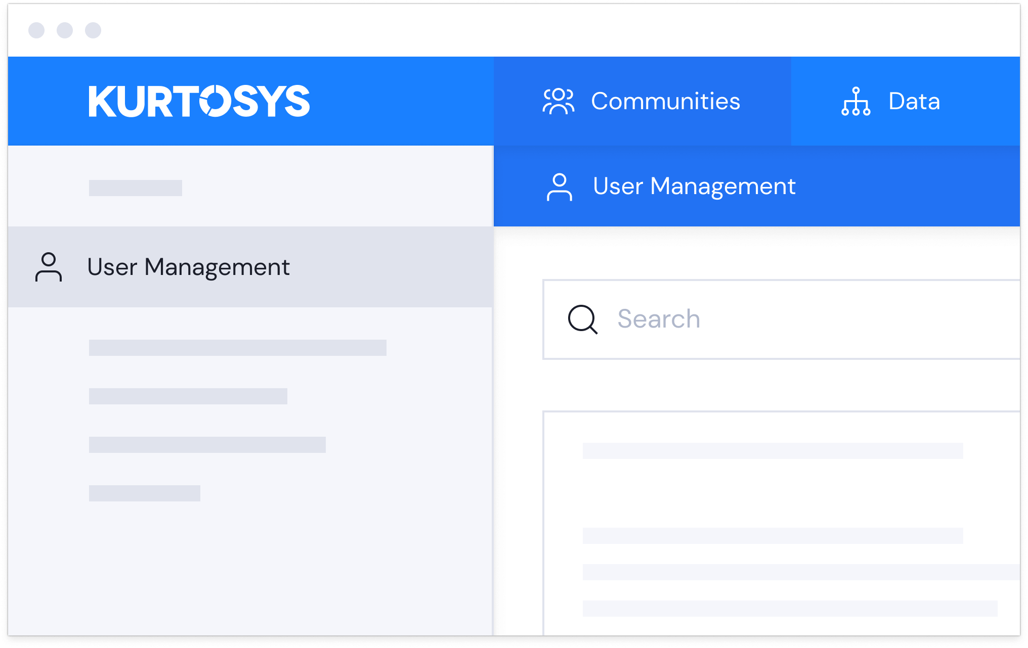
Task: Select User Management in the blue submenu
Action: (694, 187)
